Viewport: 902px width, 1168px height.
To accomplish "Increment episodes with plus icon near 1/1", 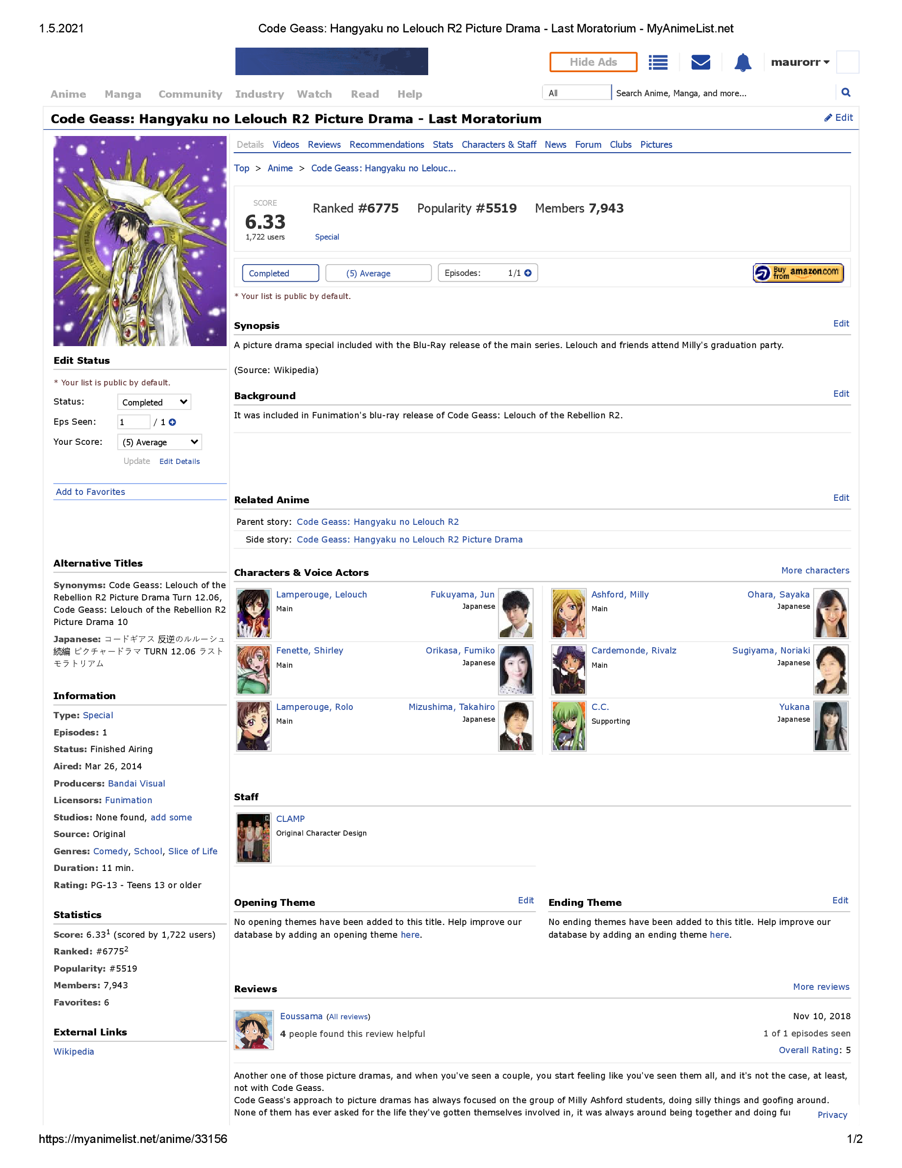I will [528, 273].
